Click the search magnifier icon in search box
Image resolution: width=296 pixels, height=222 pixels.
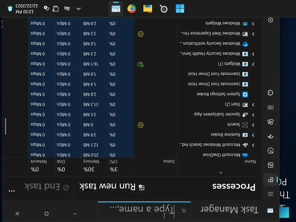(x=184, y=210)
